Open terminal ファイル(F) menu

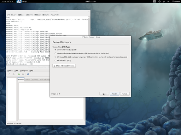point(12,15)
